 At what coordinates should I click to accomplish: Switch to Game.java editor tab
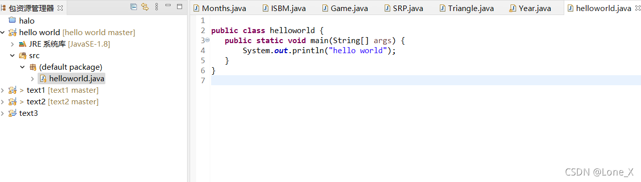point(345,8)
